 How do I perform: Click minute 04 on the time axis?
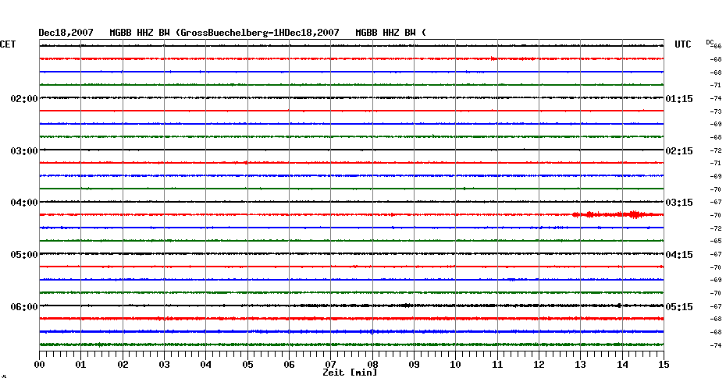[206, 365]
